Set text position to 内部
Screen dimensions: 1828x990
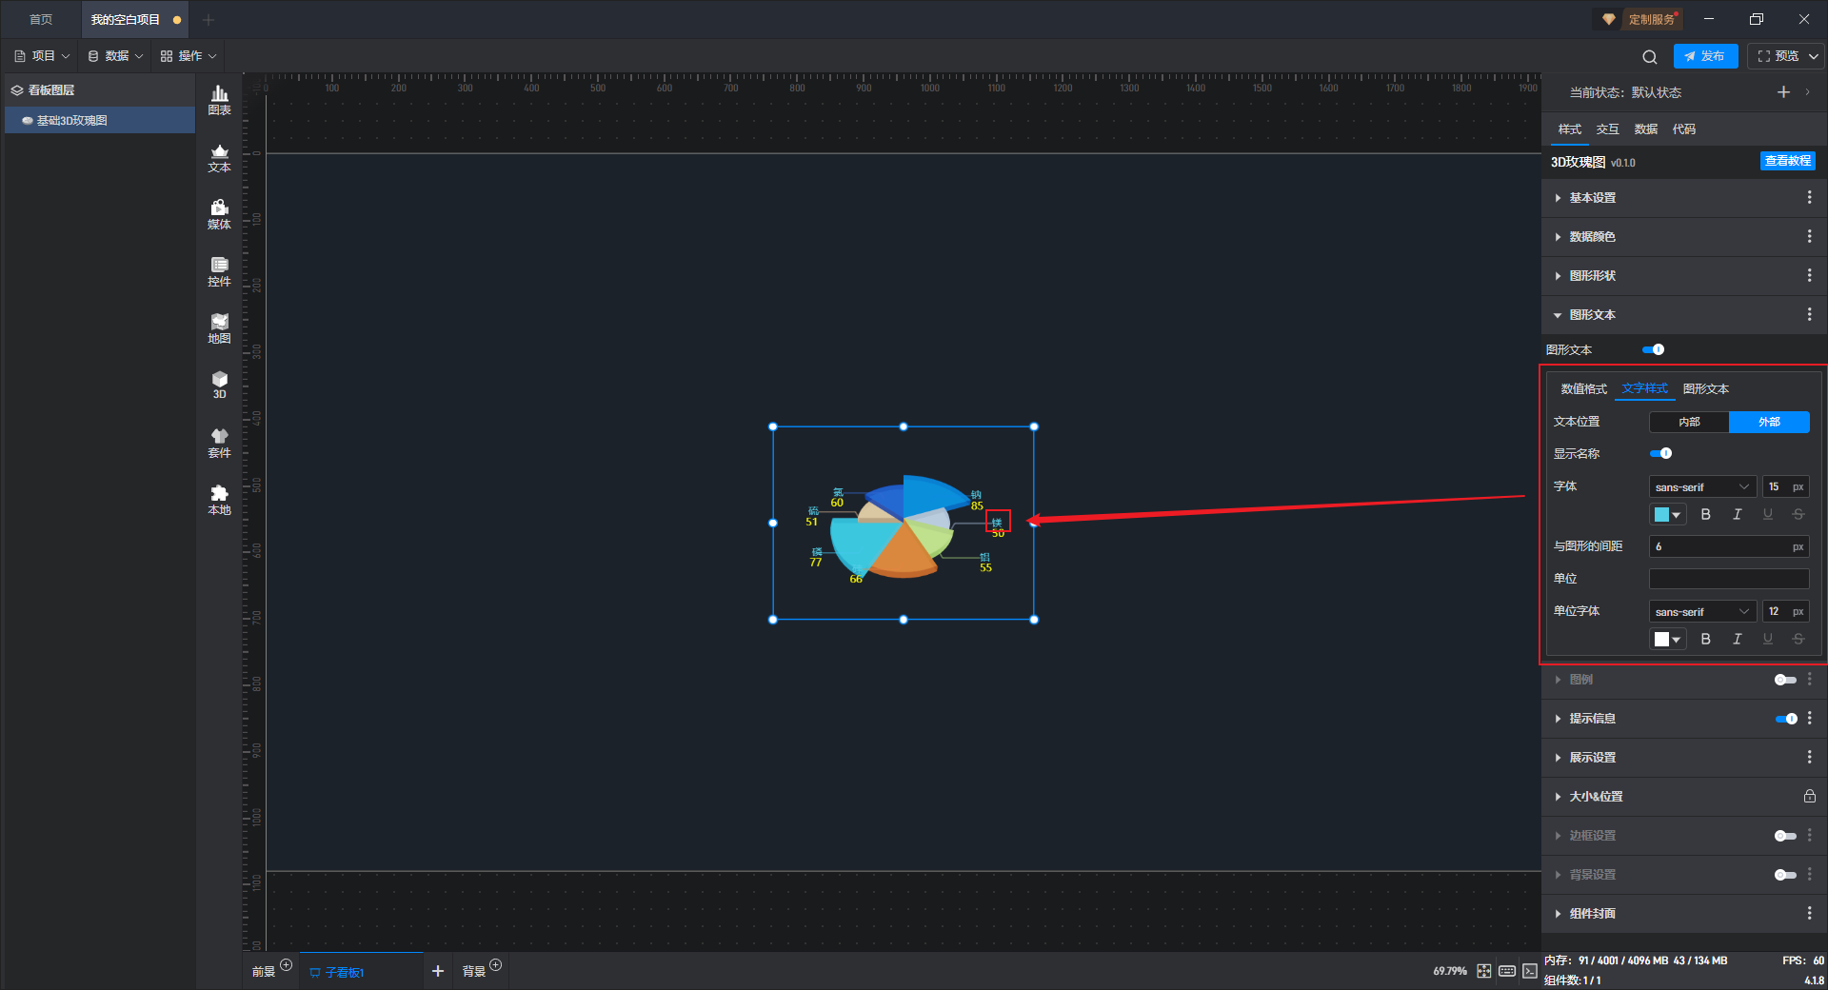tap(1689, 422)
